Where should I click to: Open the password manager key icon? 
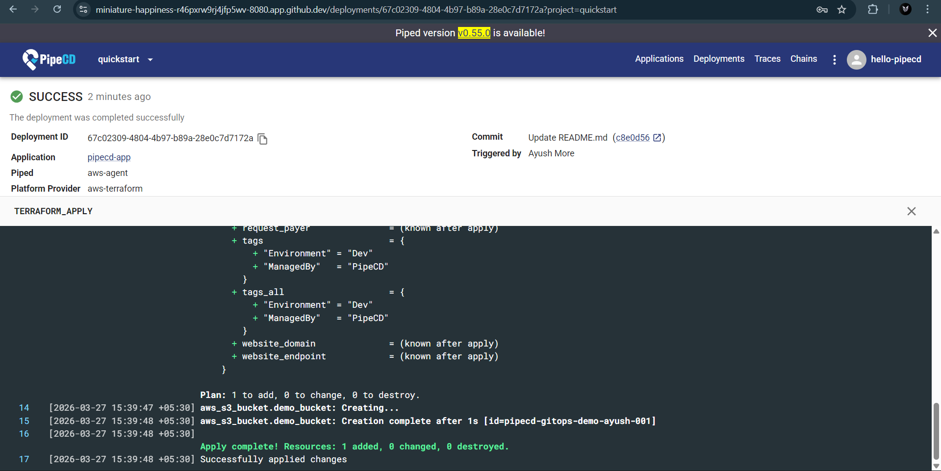click(822, 10)
